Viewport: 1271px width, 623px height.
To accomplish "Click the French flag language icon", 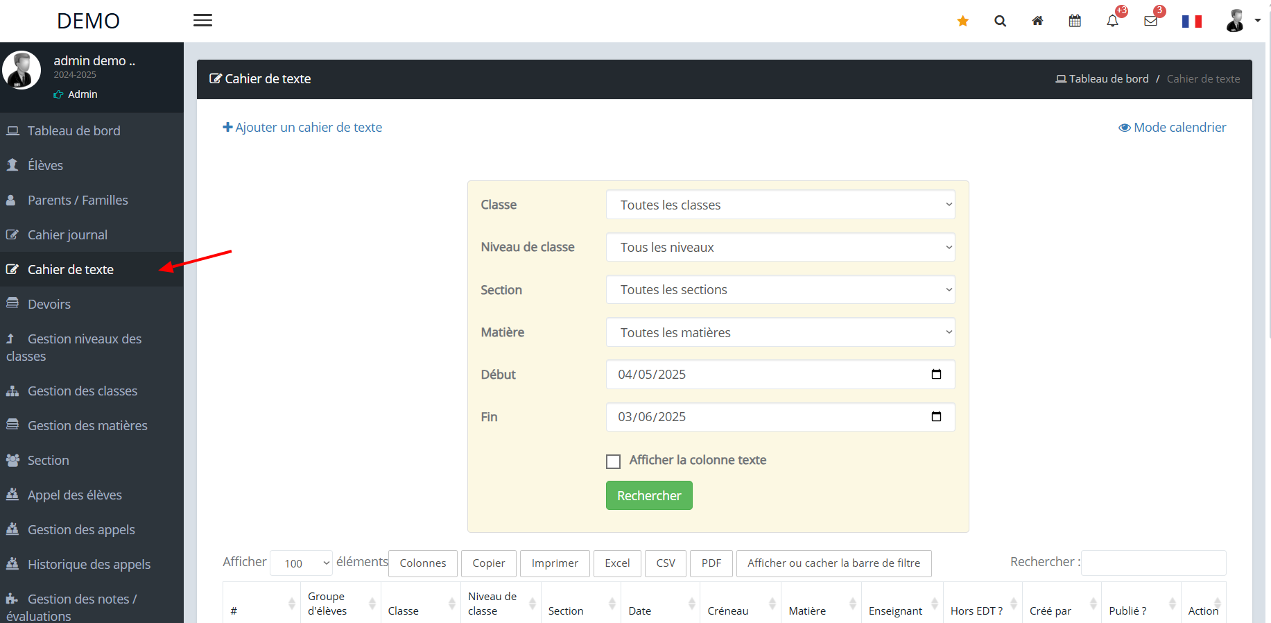I will (x=1192, y=22).
